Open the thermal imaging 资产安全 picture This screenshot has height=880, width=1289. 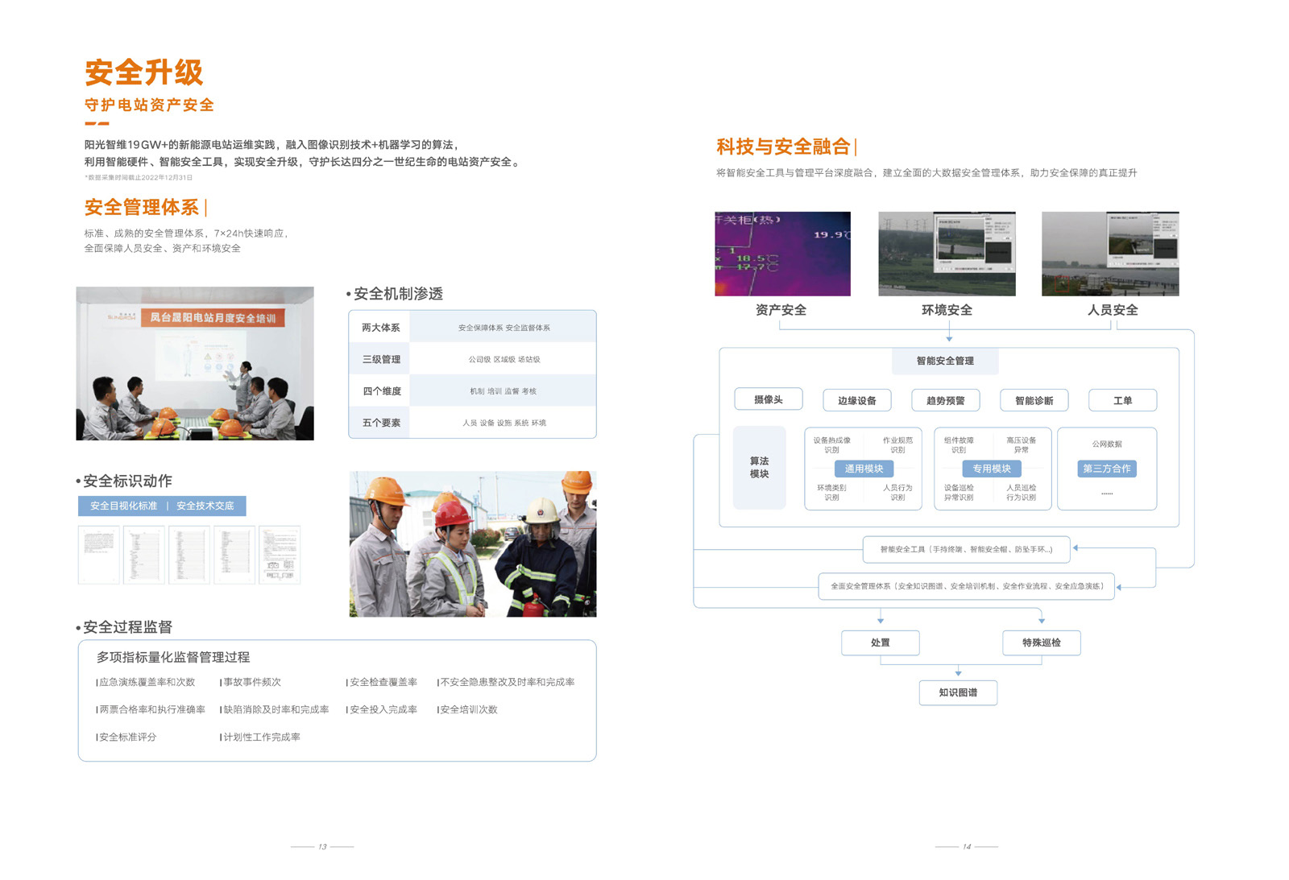(x=782, y=254)
